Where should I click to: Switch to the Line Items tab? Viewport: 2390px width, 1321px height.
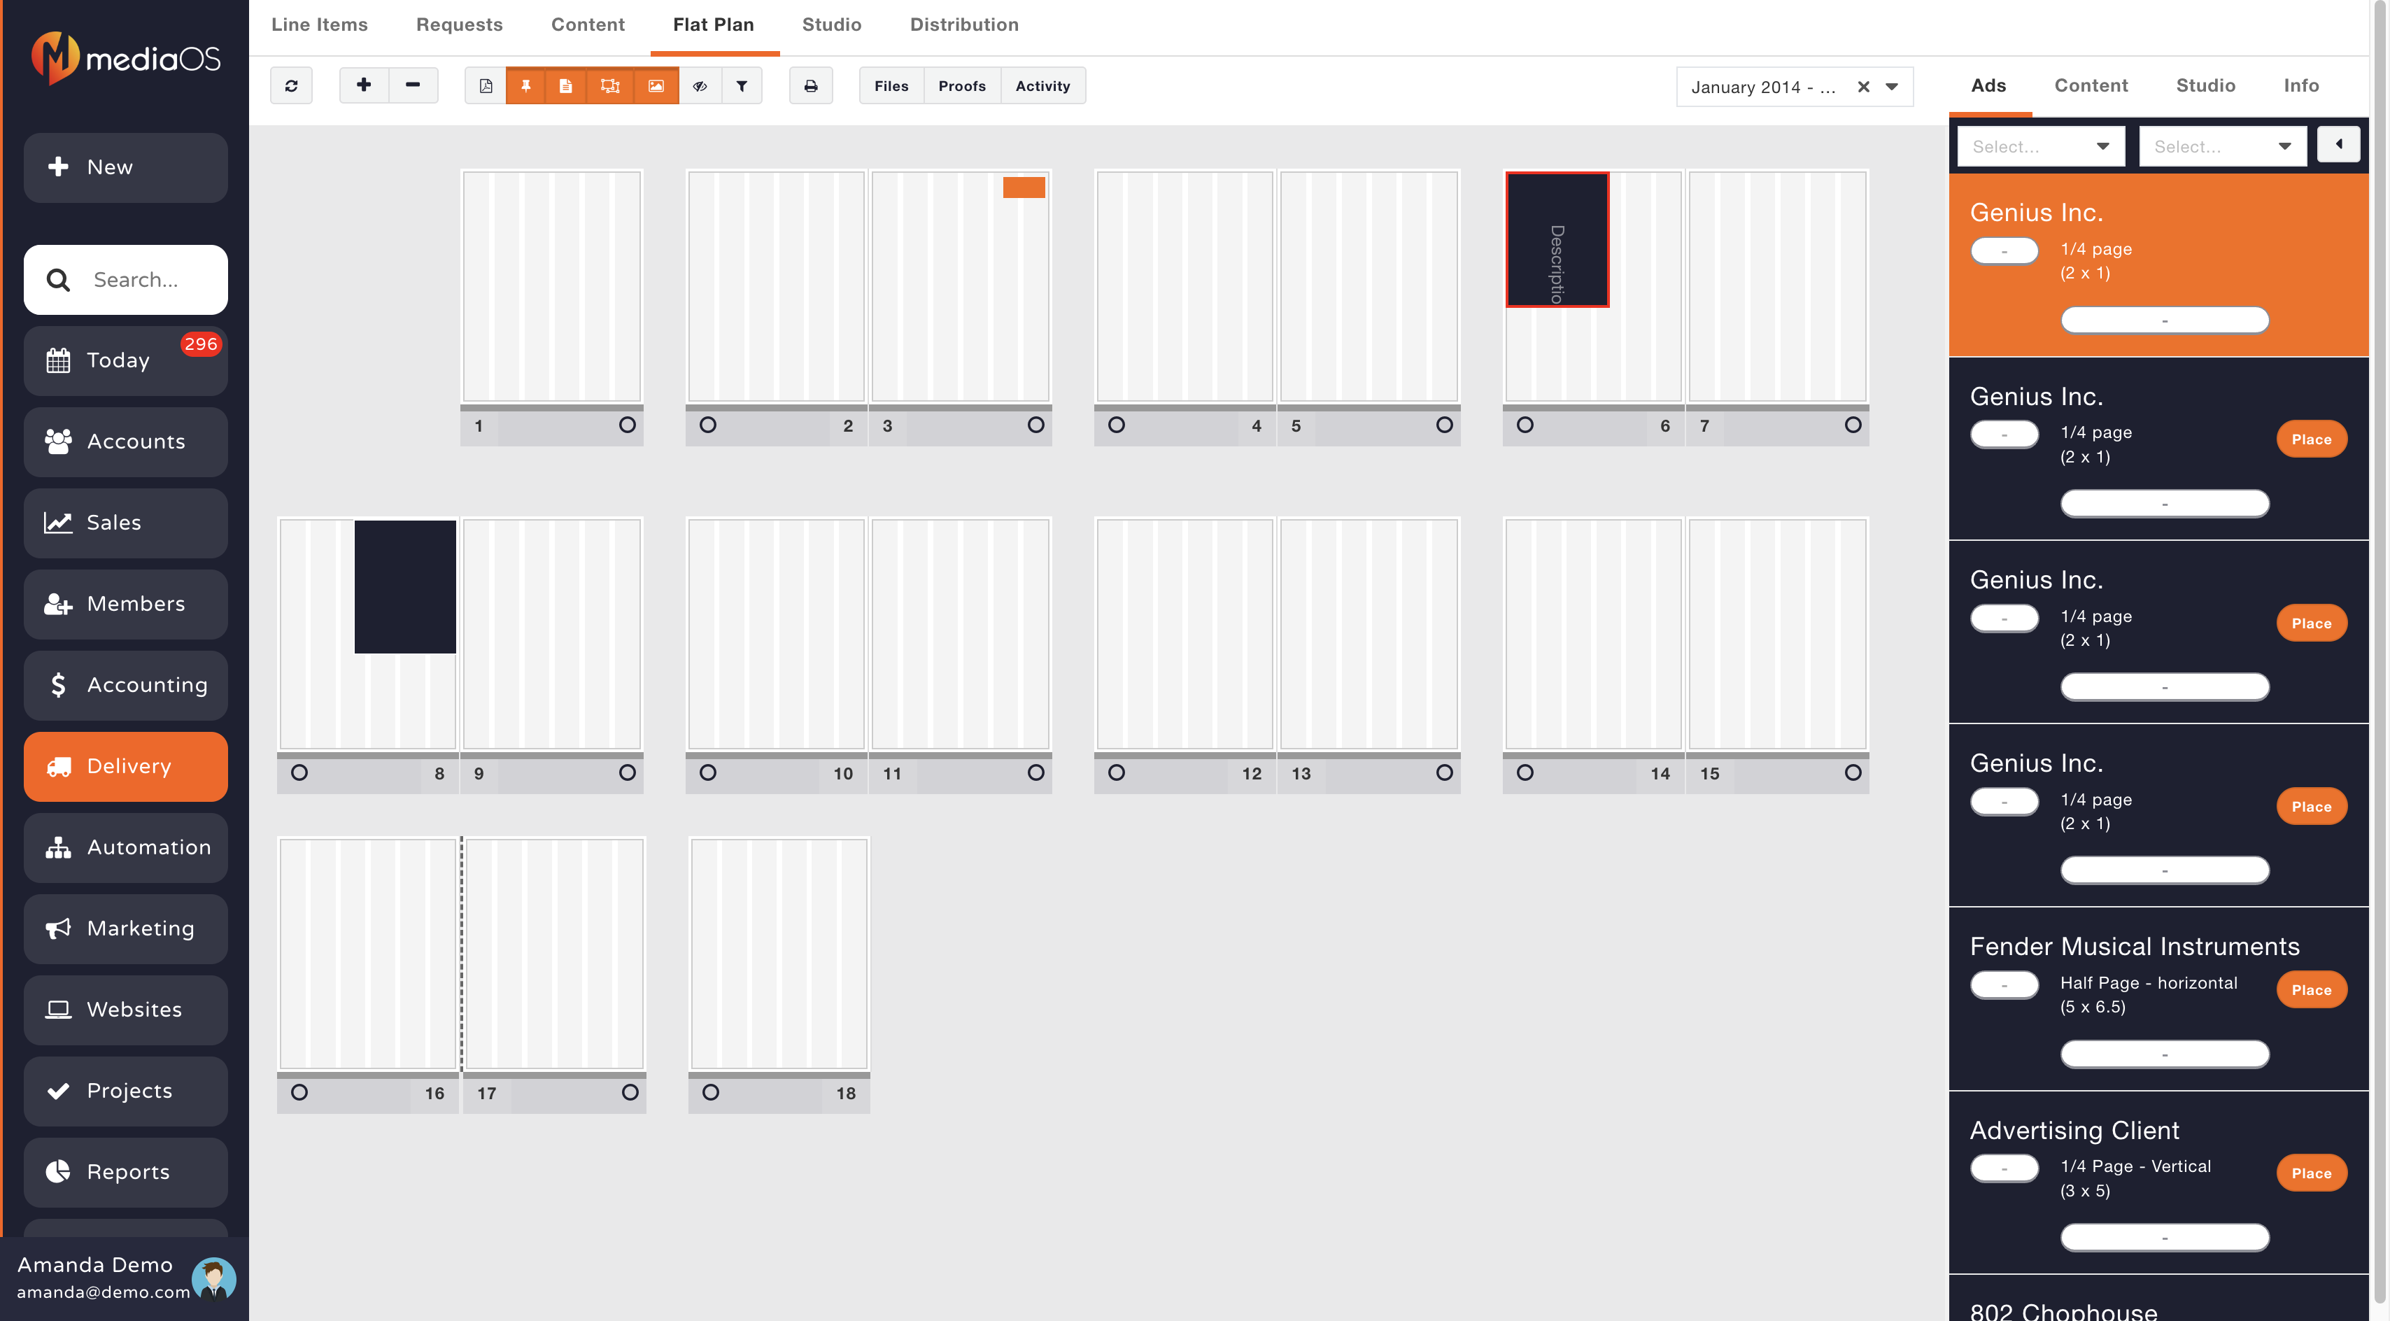(319, 25)
